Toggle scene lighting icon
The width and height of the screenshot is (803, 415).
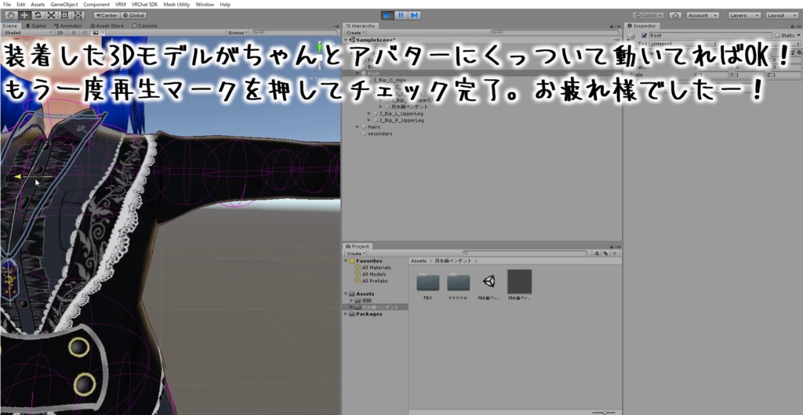click(73, 32)
